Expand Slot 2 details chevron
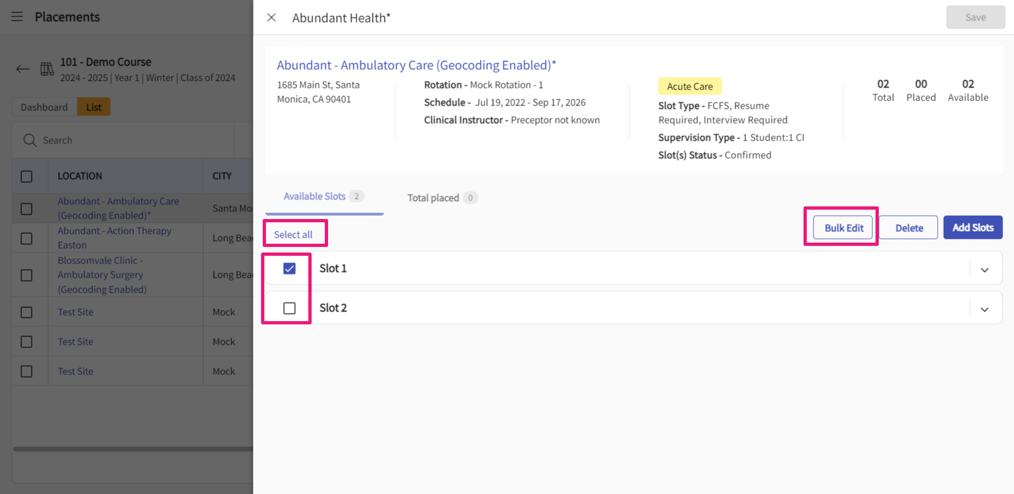Image resolution: width=1014 pixels, height=494 pixels. tap(984, 309)
